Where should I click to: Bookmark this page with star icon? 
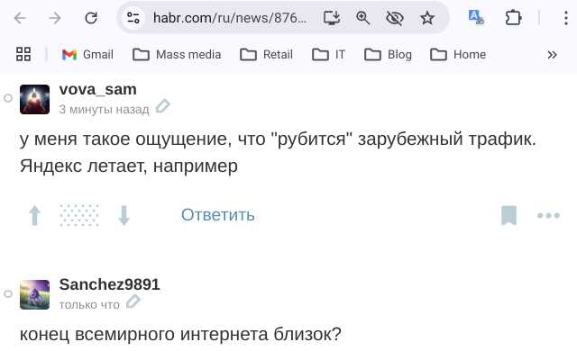pos(427,18)
